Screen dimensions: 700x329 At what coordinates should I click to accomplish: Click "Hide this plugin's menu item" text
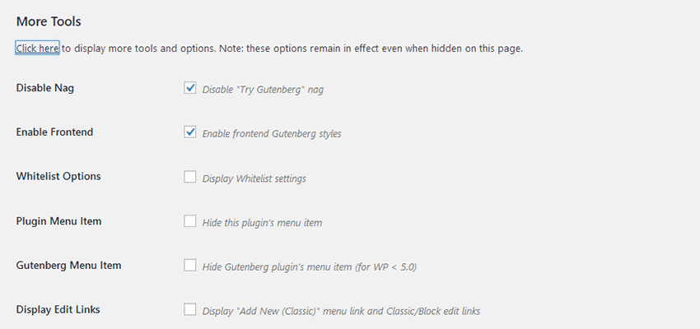[262, 223]
